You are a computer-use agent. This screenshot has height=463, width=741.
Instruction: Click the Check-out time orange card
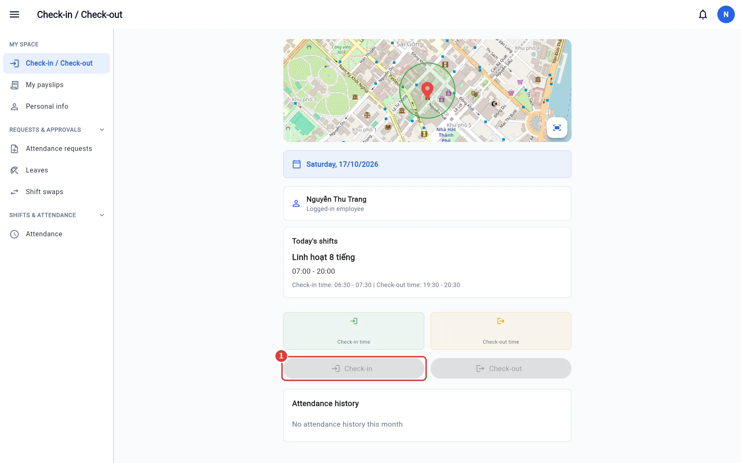coord(501,331)
